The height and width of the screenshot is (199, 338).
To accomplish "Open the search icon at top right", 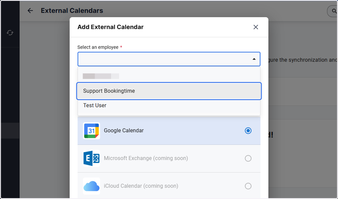I will click(334, 11).
